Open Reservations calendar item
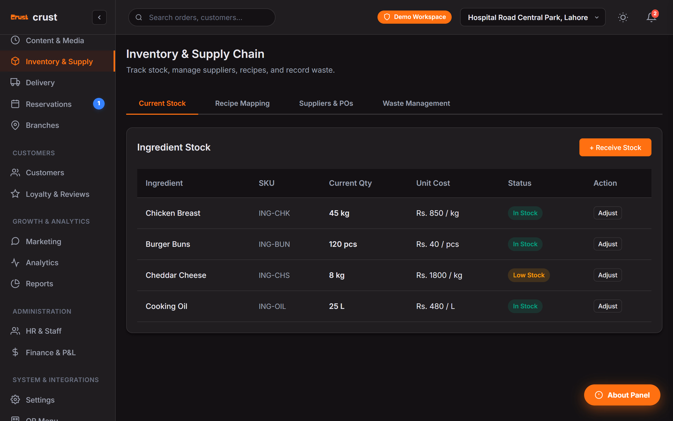673x421 pixels. click(x=58, y=104)
